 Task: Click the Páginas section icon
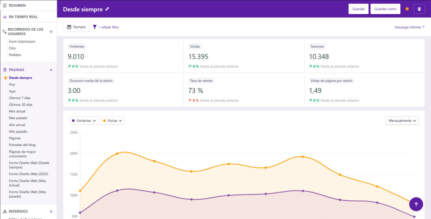pos(5,70)
